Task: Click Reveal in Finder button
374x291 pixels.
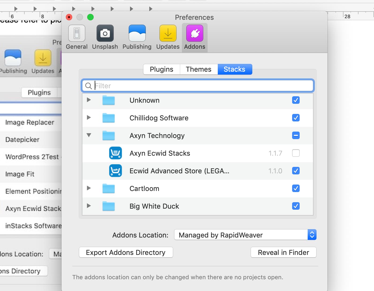Action: pos(284,252)
